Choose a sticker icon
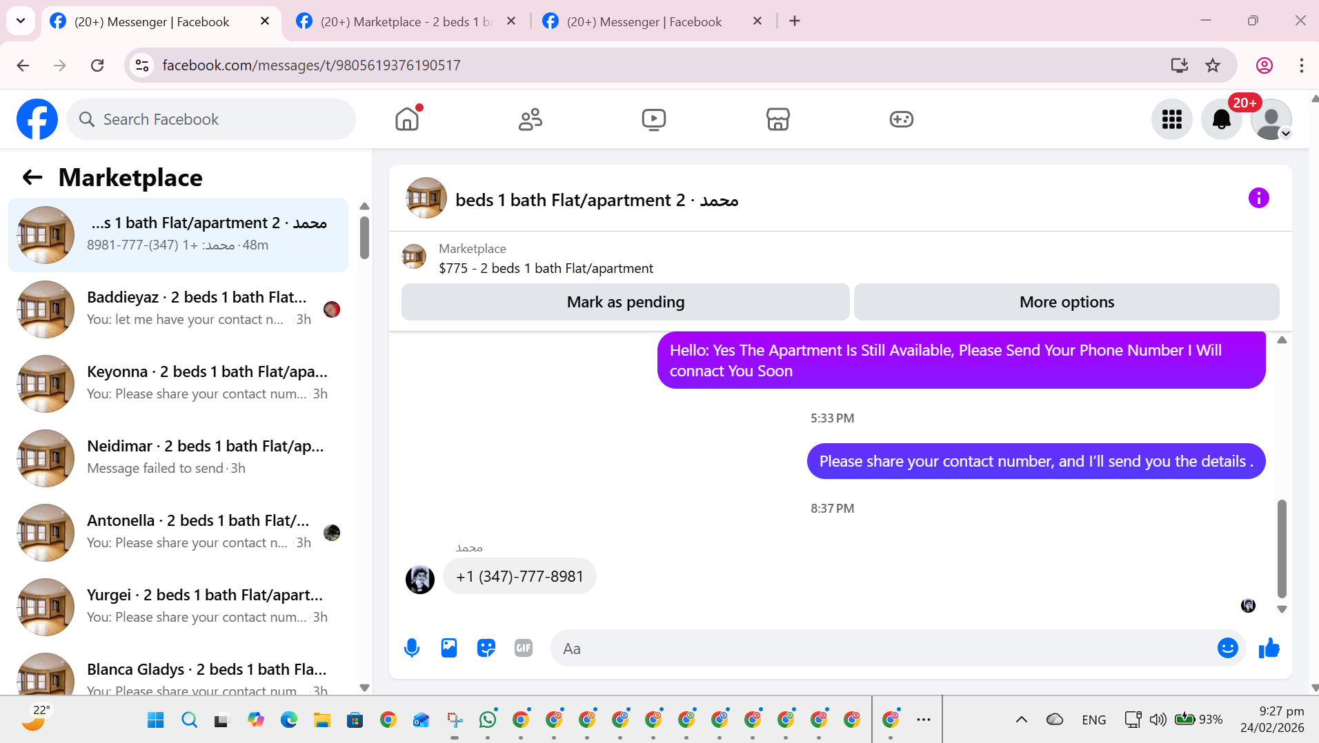1319x743 pixels. pos(486,649)
